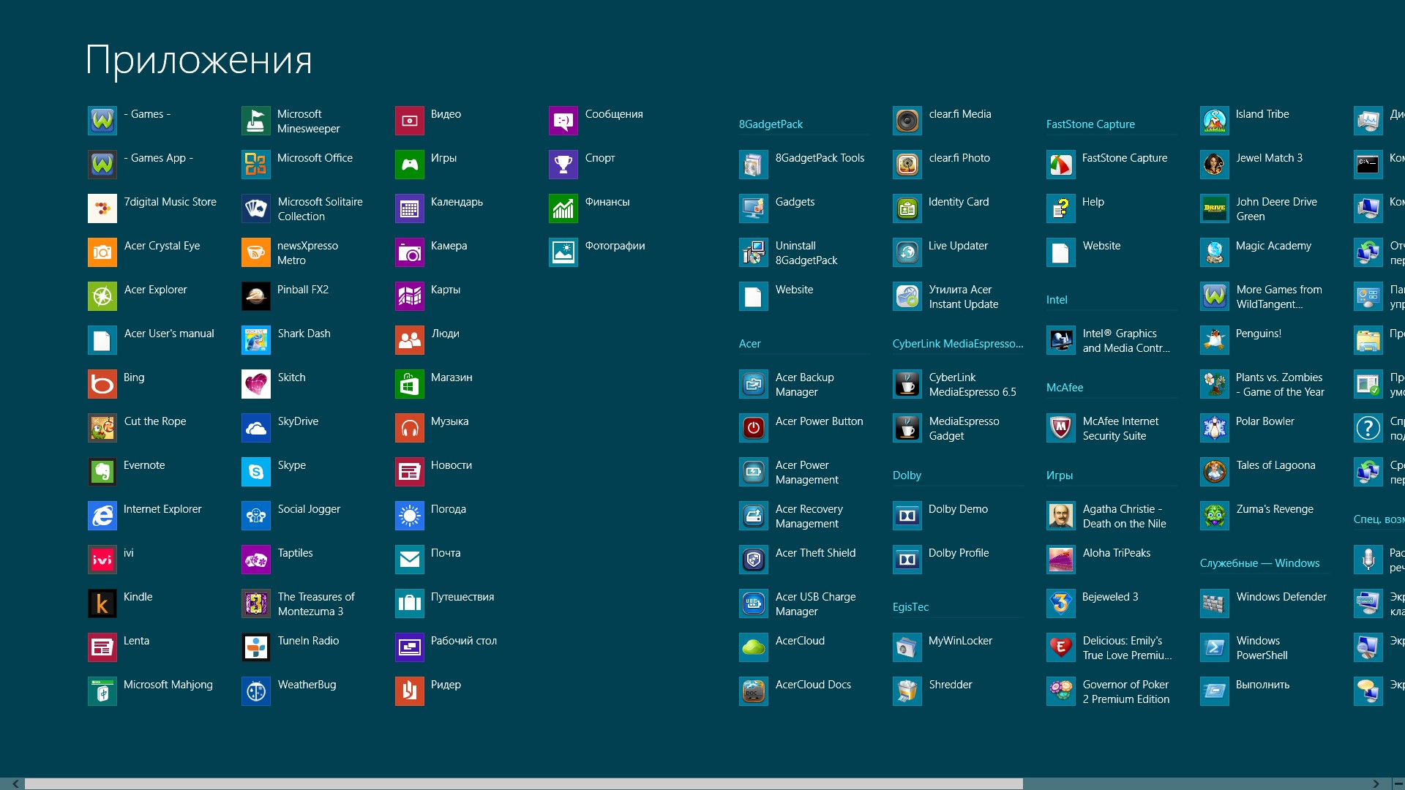1405x790 pixels.
Task: Click the scrollbar right arrow
Action: 1376,783
